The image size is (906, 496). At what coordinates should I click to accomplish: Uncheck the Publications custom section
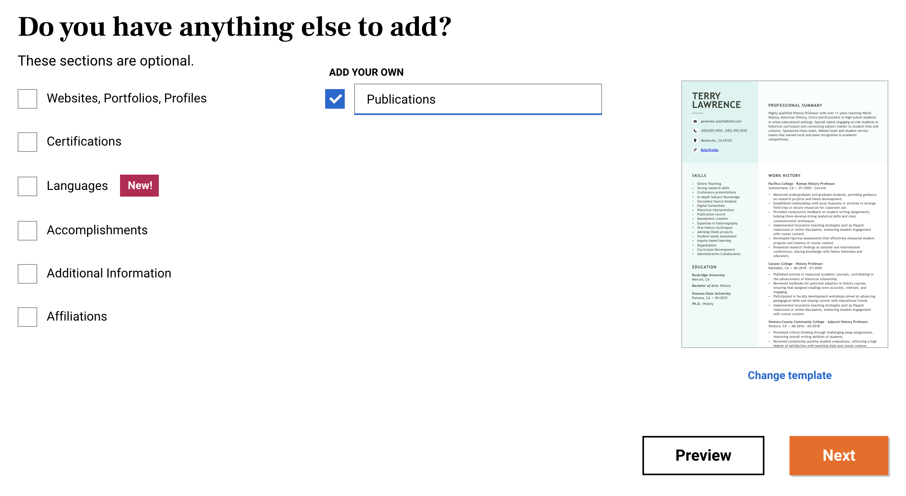335,99
